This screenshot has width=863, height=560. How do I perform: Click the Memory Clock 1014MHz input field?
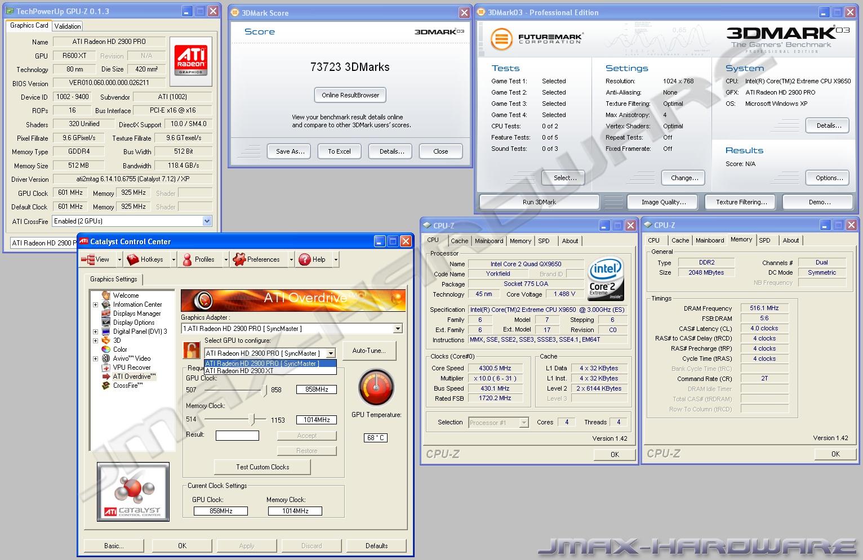[317, 420]
